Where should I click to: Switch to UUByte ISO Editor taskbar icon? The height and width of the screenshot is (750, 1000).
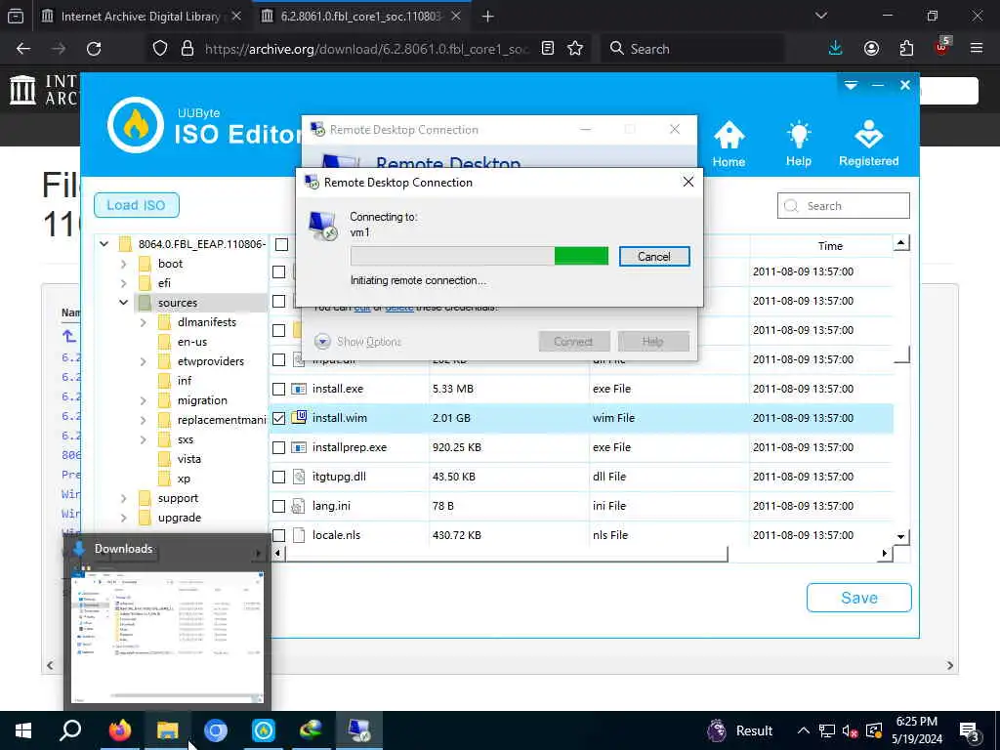(x=264, y=730)
